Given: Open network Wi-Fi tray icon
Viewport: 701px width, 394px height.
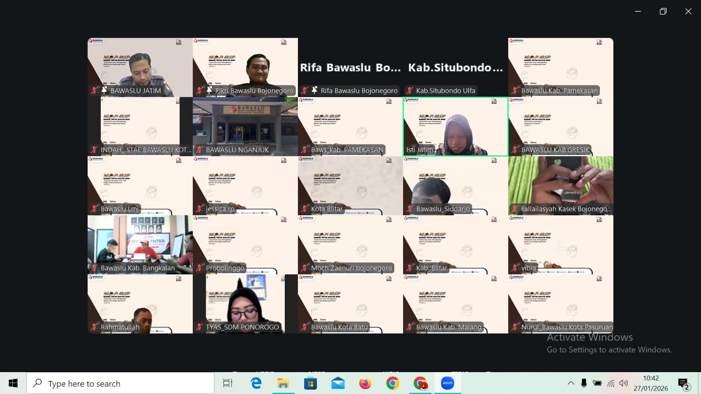Looking at the screenshot, I should [611, 383].
